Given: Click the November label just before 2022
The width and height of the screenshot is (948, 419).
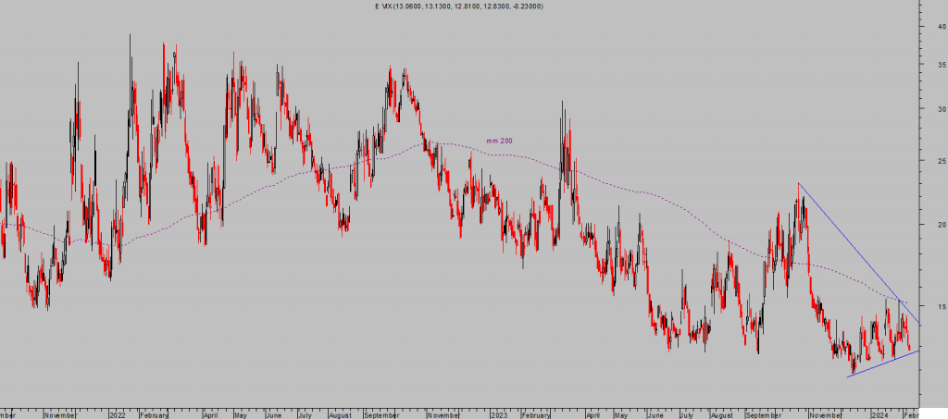Looking at the screenshot, I should coord(60,415).
